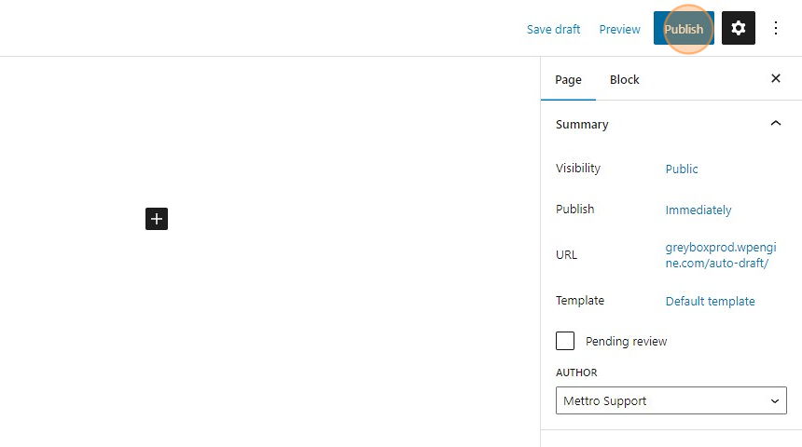Edit the auto-draft URL link
This screenshot has height=447, width=802.
pos(716,255)
